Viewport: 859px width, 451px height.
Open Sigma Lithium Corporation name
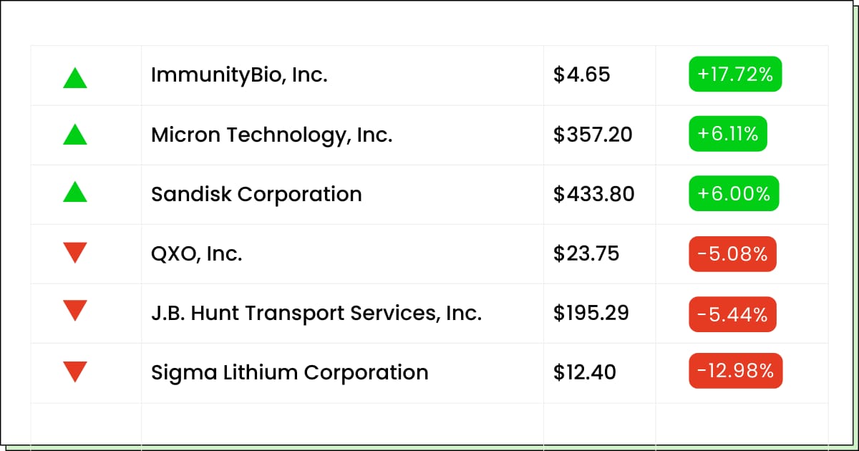(290, 372)
